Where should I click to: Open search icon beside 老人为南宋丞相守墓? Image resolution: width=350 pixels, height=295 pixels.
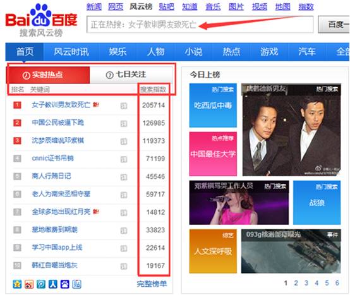[124, 195]
